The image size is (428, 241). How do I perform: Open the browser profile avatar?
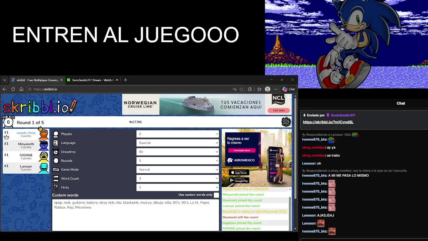pyautogui.click(x=267, y=89)
